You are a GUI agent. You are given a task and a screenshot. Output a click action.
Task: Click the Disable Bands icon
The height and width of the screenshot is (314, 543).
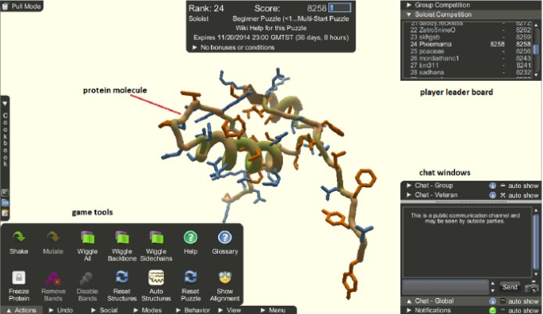click(x=86, y=278)
